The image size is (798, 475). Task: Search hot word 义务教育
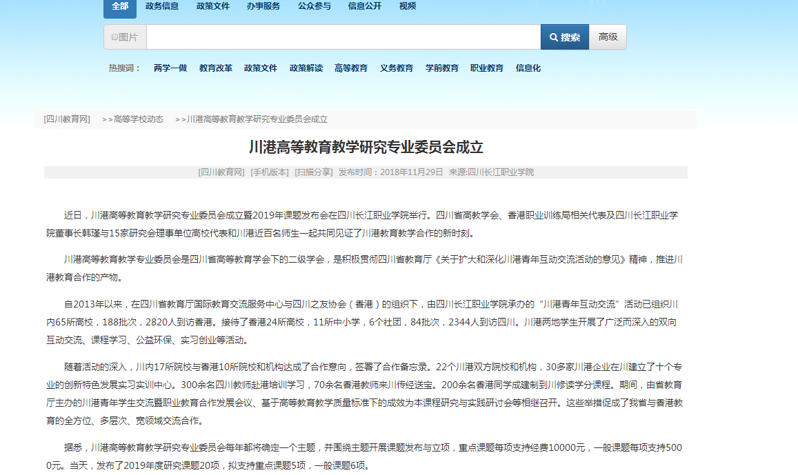pyautogui.click(x=397, y=68)
